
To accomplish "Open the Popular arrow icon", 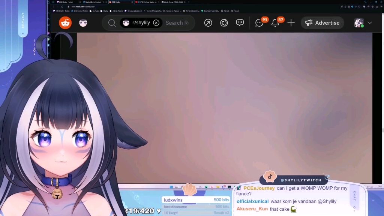I will click(x=208, y=23).
